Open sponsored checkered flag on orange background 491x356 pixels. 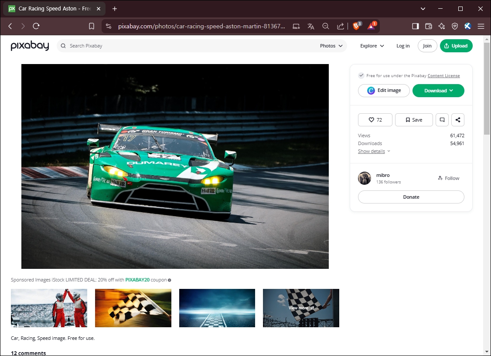(x=133, y=308)
